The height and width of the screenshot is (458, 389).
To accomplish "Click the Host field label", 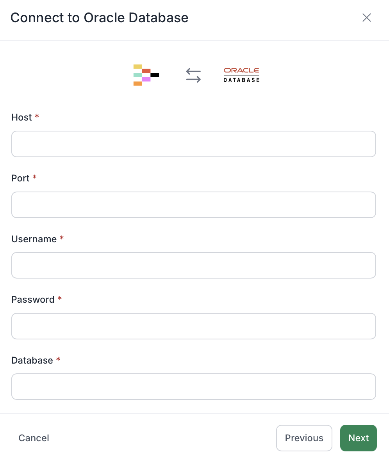I will 21,117.
